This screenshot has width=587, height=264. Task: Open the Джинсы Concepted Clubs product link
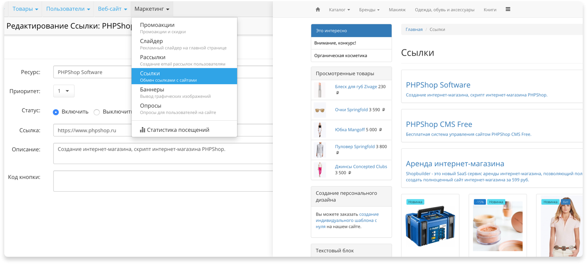361,166
